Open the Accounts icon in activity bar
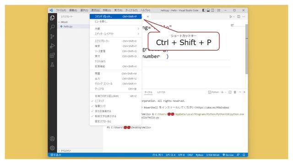The image size is (293, 164). 52,138
